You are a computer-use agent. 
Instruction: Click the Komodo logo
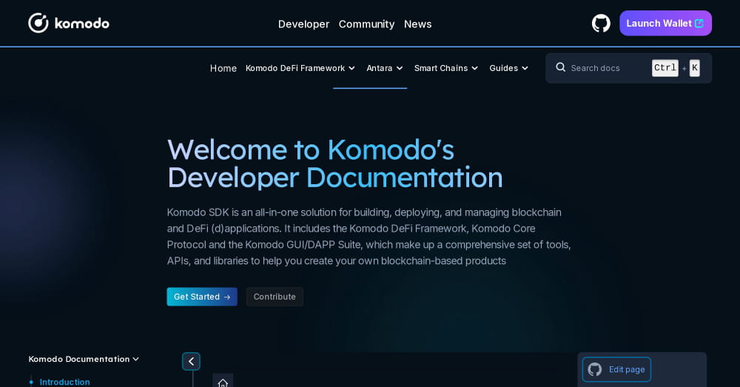[x=69, y=23]
